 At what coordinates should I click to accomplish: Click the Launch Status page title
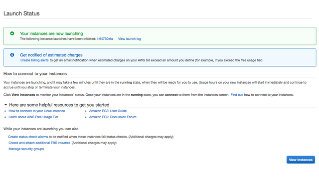coord(21,13)
